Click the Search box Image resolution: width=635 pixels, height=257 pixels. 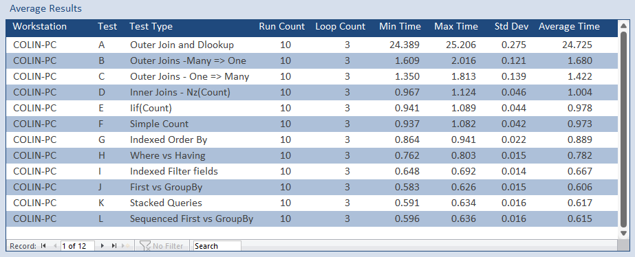tap(217, 246)
